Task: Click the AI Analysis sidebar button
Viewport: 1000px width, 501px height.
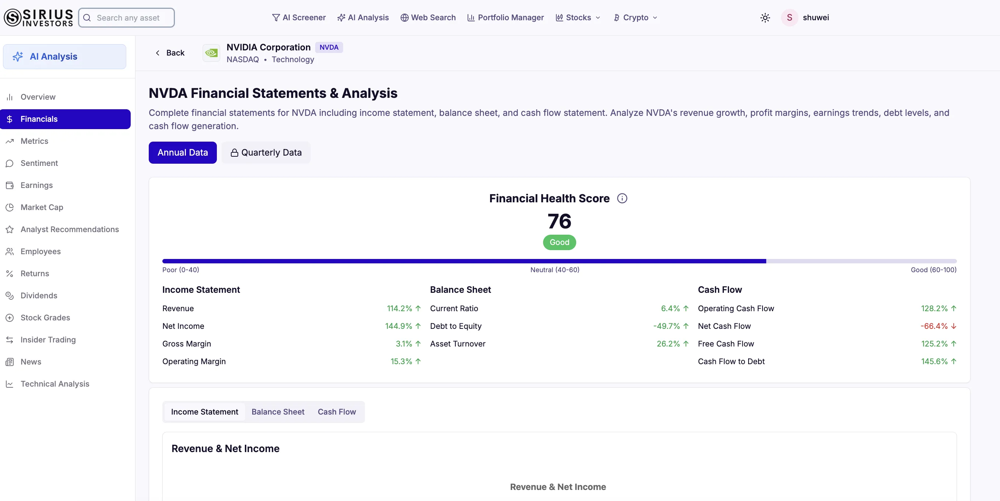Action: (x=64, y=57)
